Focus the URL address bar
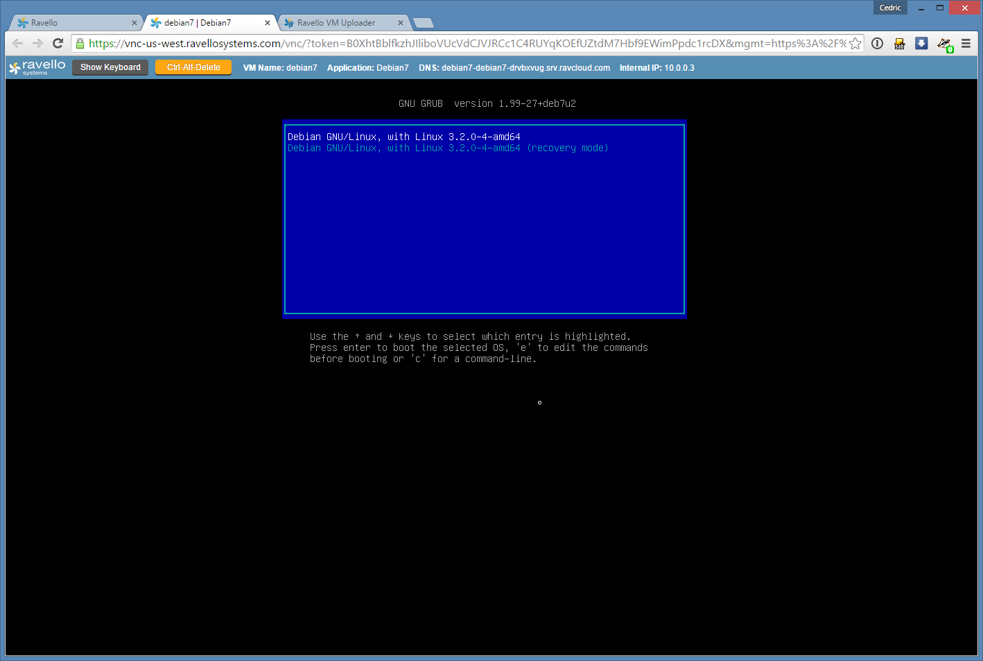 pos(464,44)
